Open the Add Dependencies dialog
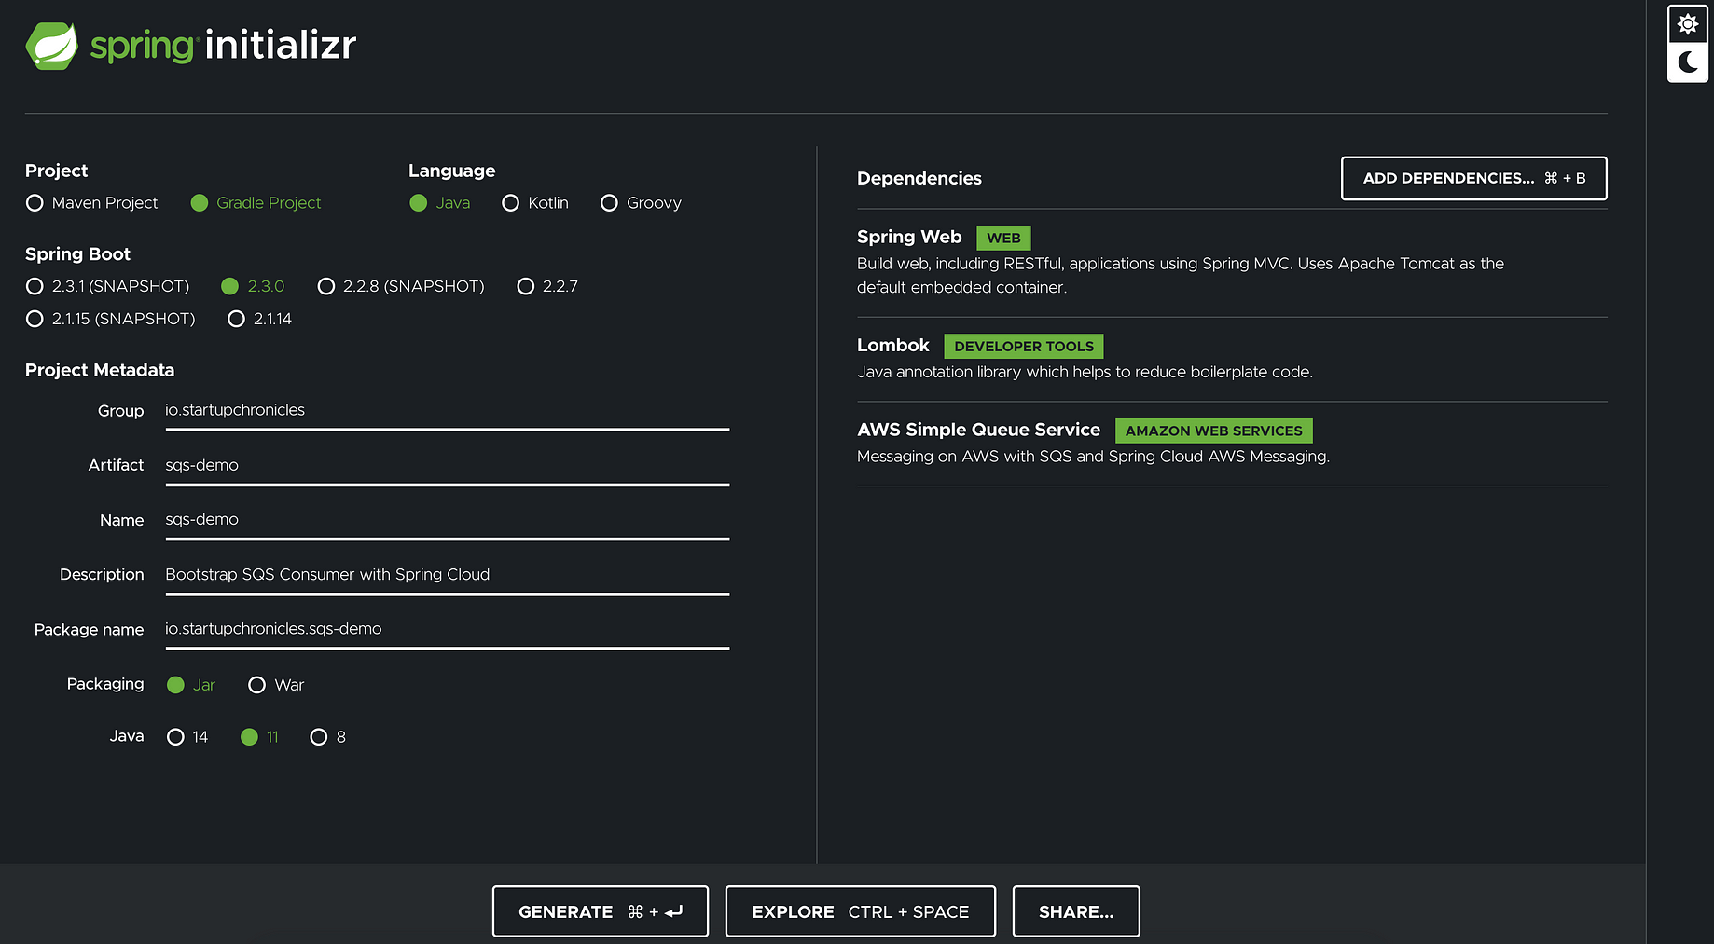The width and height of the screenshot is (1714, 944). pos(1473,178)
